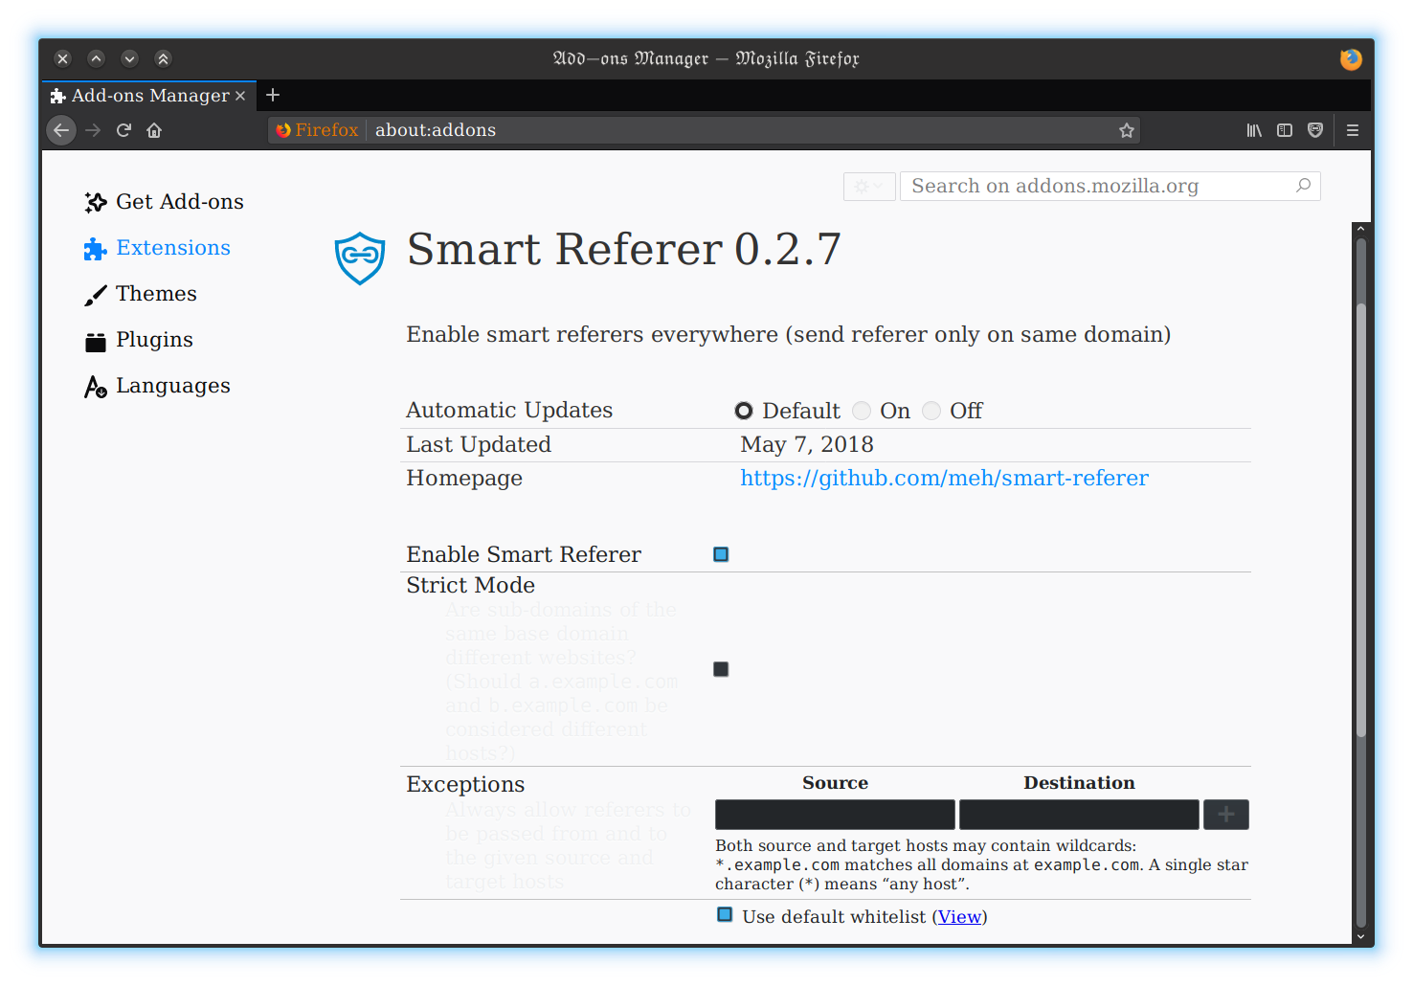Click the Exceptions label
1413x986 pixels.
click(x=465, y=784)
